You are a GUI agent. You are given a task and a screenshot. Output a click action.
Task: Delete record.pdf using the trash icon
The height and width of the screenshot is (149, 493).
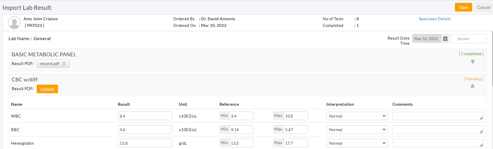click(x=64, y=64)
